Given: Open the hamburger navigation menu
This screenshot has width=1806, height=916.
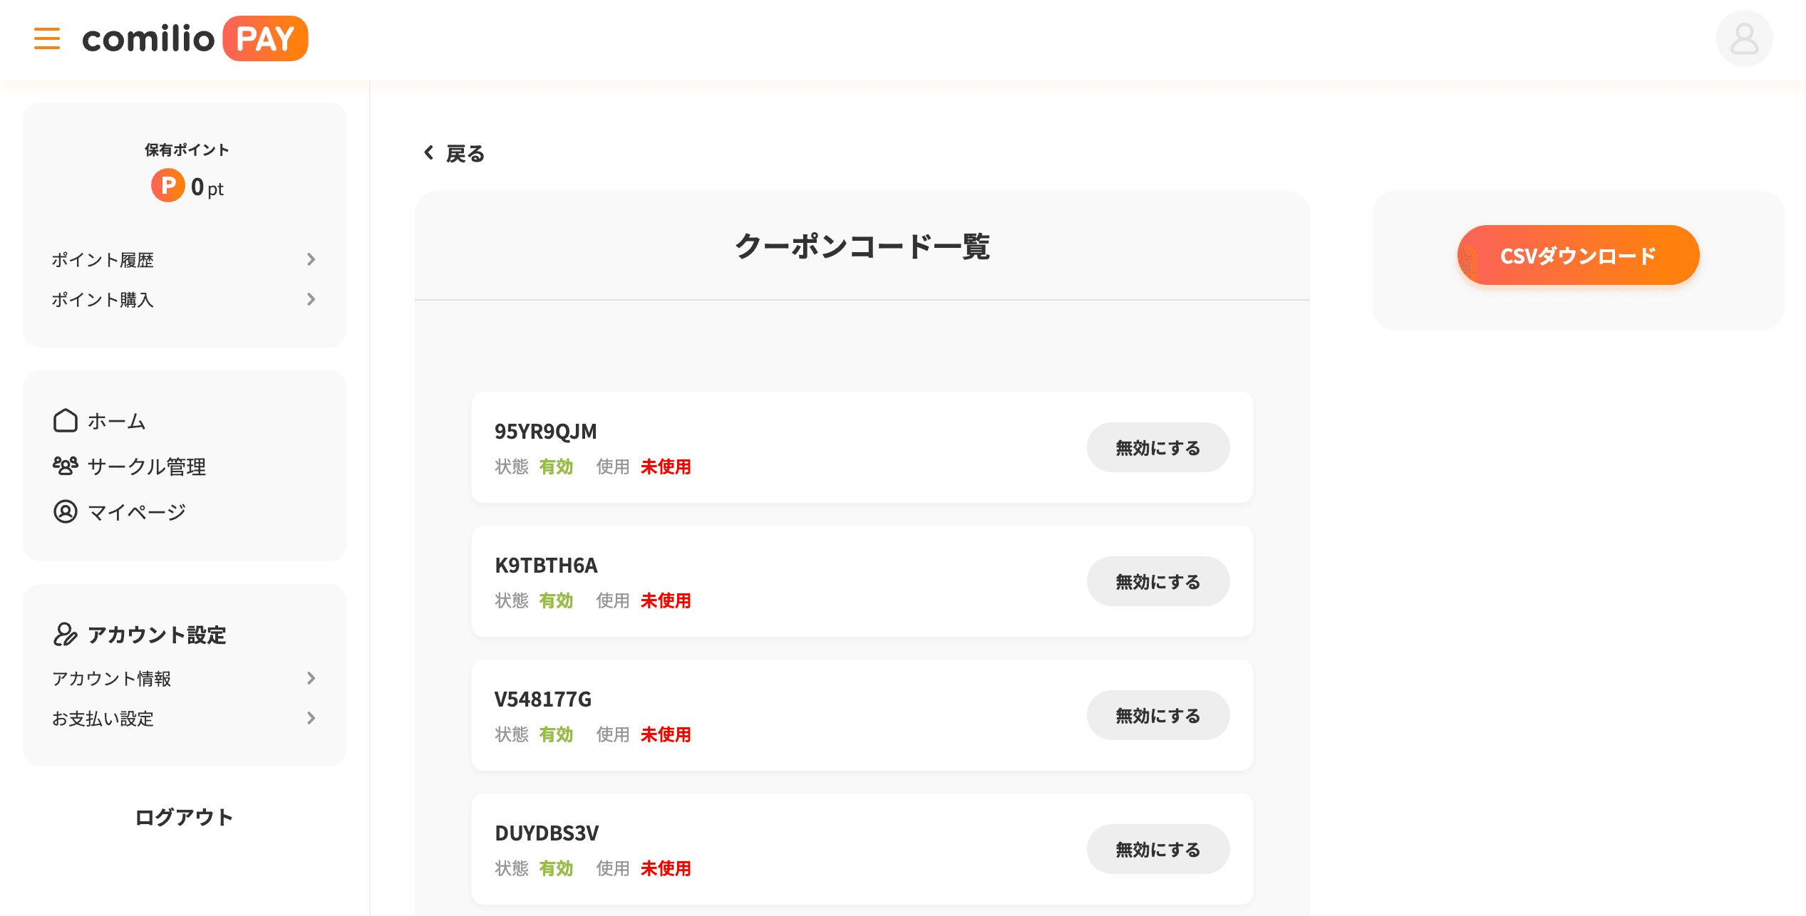Looking at the screenshot, I should click(46, 38).
